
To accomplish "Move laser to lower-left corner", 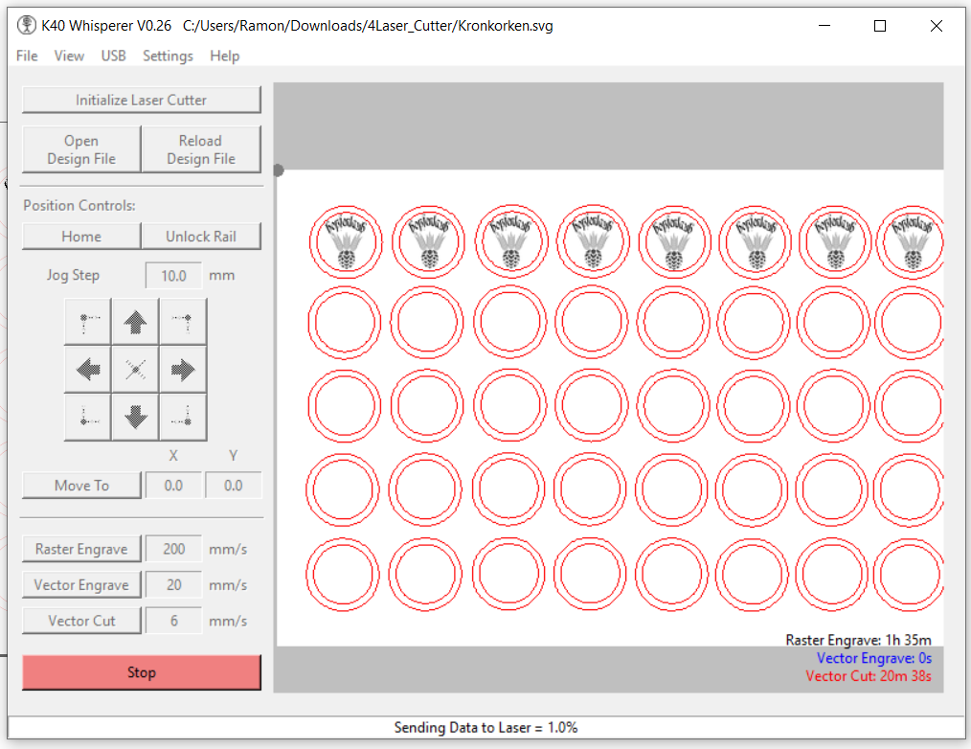I will [88, 418].
